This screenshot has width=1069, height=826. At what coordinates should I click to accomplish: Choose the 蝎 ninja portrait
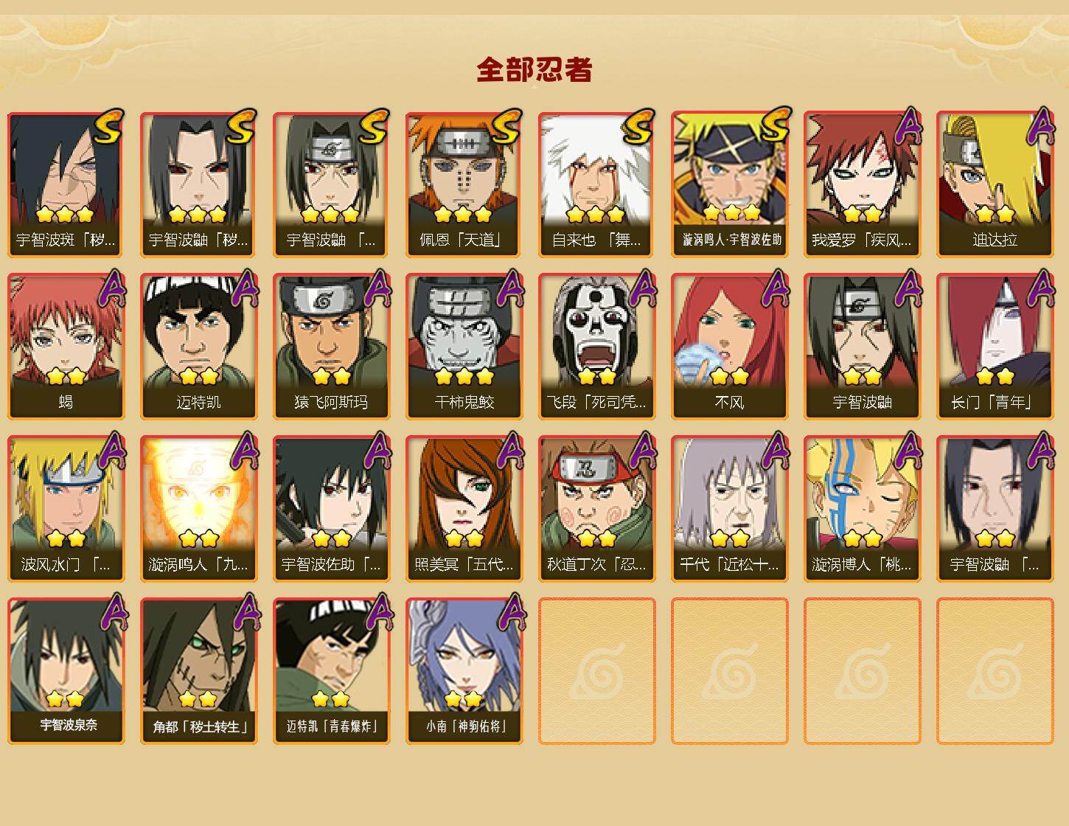(66, 347)
